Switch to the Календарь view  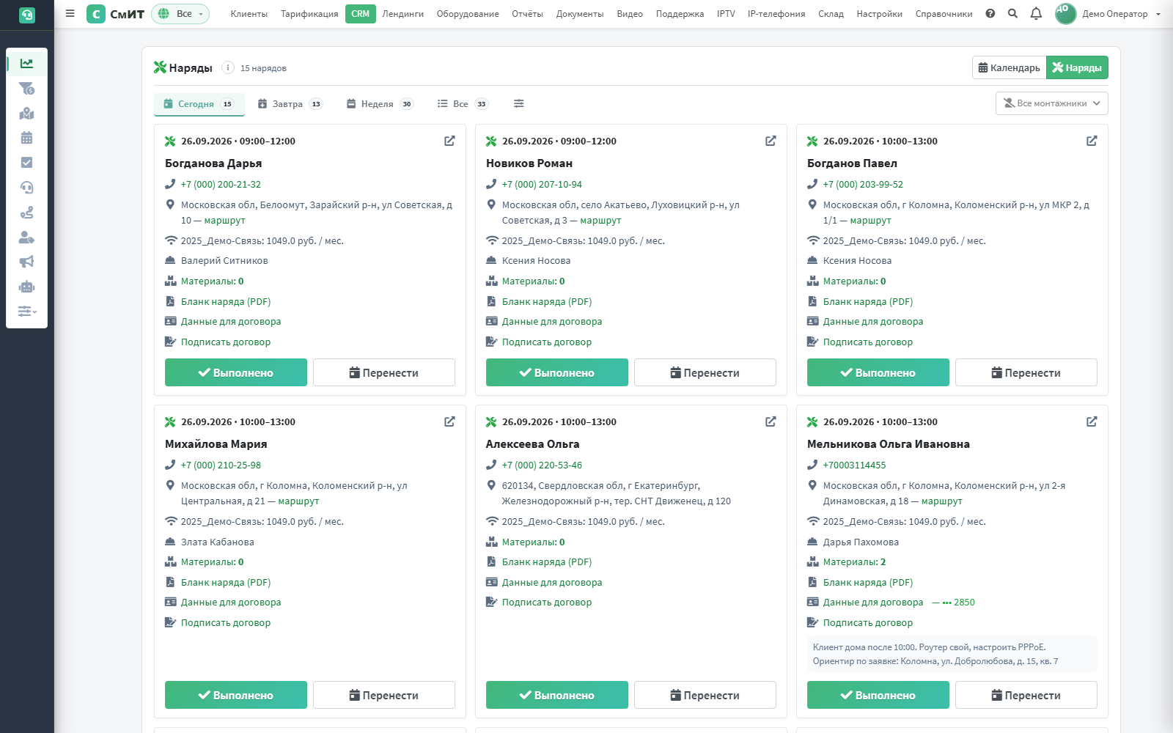coord(1010,67)
